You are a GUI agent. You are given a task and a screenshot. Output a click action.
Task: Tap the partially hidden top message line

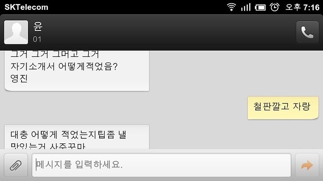point(55,54)
